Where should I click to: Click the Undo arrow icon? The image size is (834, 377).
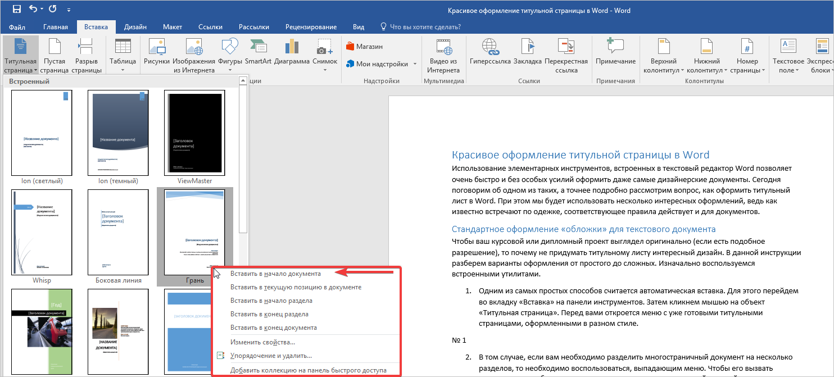(33, 10)
